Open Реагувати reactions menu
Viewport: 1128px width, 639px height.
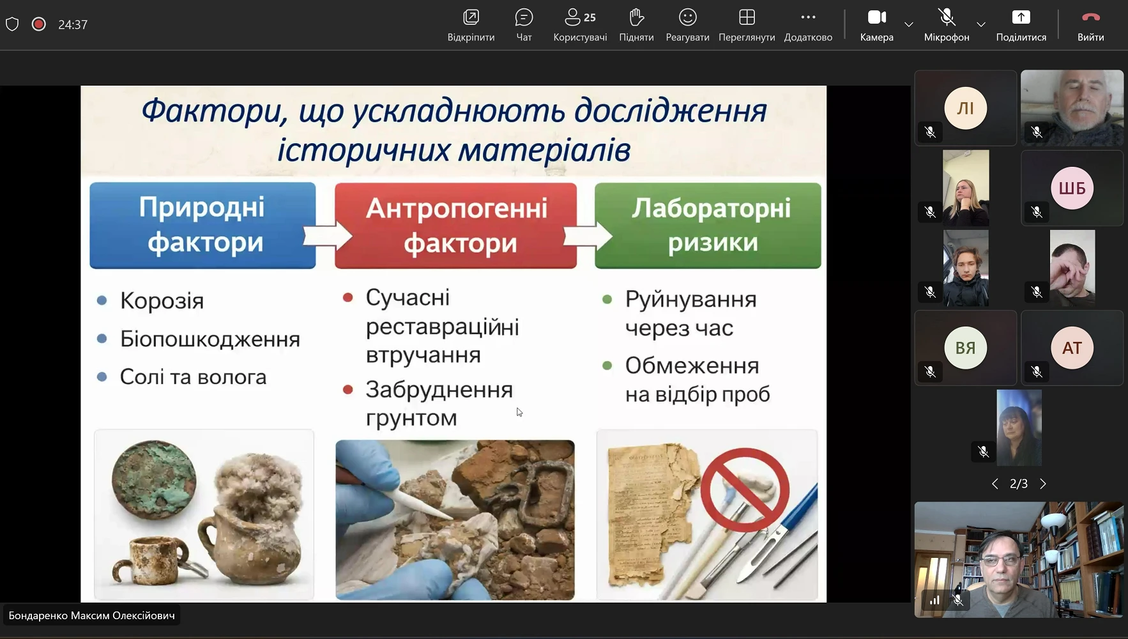687,24
